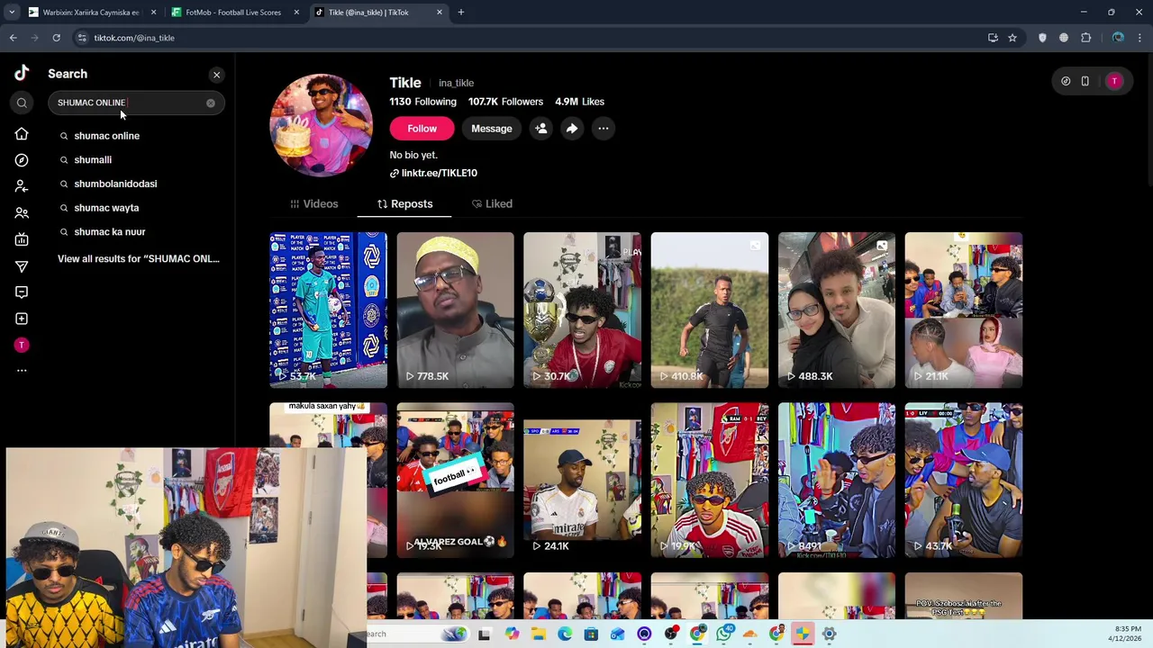Image resolution: width=1153 pixels, height=648 pixels.
Task: Switch to the FotMob Football Live Scores tab
Action: (x=233, y=13)
